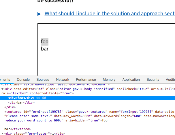Open the Security tab
175x135 pixels.
tap(153, 80)
